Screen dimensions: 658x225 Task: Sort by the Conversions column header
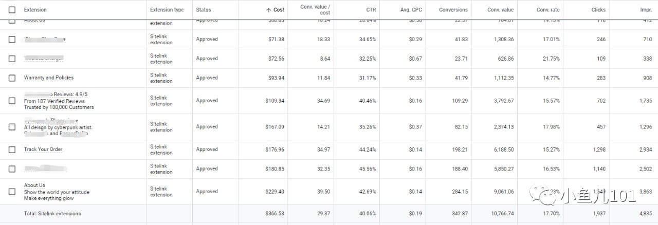pyautogui.click(x=453, y=10)
